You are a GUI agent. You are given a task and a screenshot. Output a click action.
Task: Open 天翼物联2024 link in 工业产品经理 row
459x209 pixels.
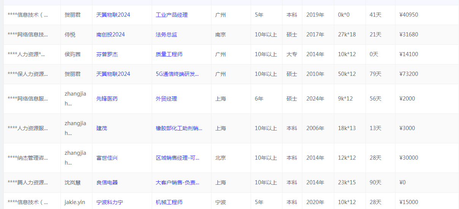pos(113,15)
